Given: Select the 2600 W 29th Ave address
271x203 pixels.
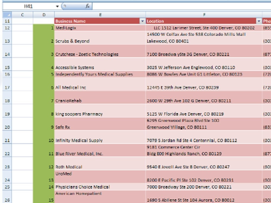Looking at the screenshot, I should (x=204, y=97).
